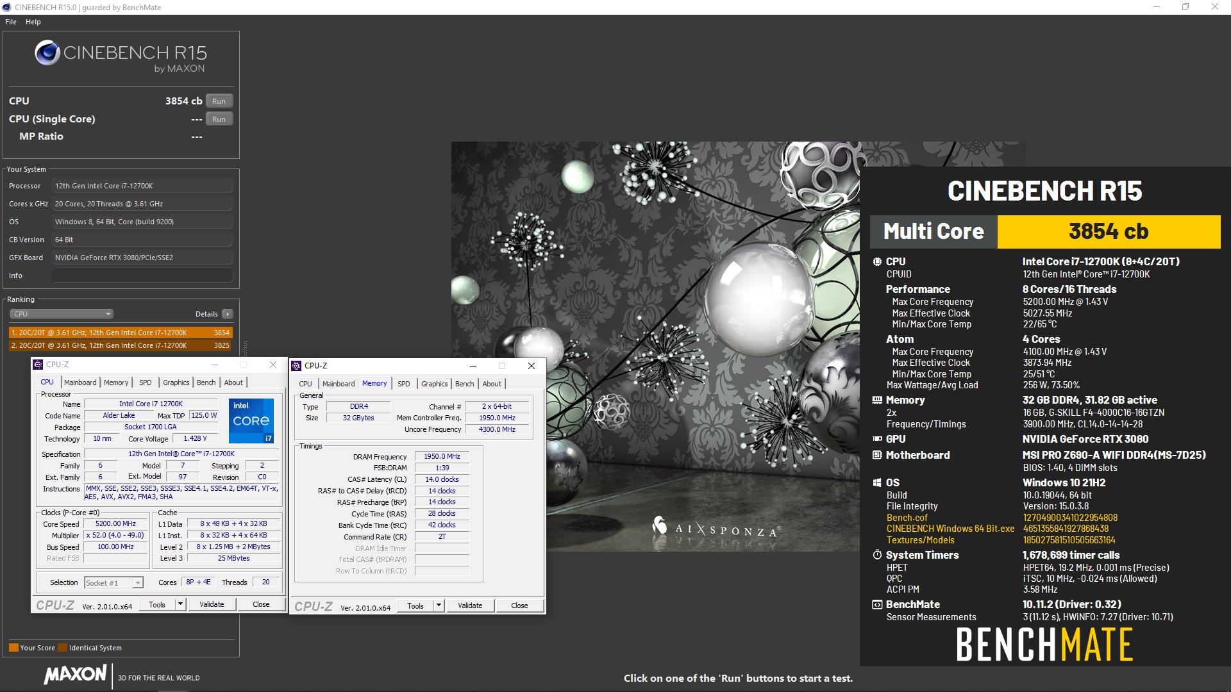Image resolution: width=1231 pixels, height=692 pixels.
Task: Click the Details arrow icon in Ranking
Action: click(x=227, y=314)
